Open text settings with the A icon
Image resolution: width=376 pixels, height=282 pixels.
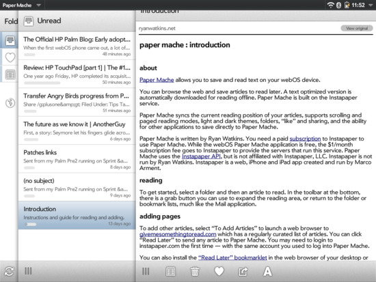pos(267,272)
